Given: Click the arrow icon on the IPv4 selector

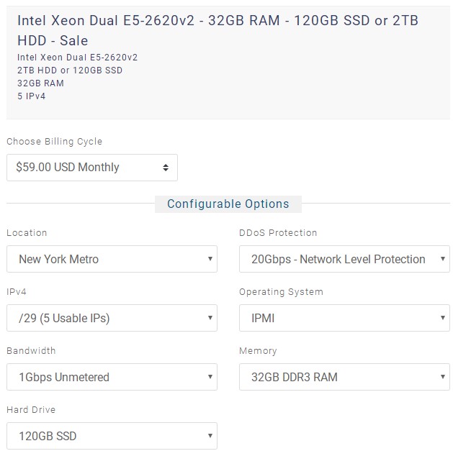Looking at the screenshot, I should (x=210, y=318).
